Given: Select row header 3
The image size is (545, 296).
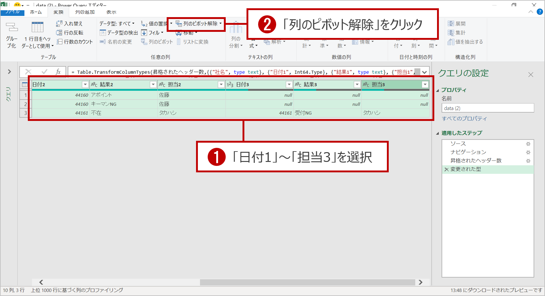Looking at the screenshot, I should click(x=25, y=113).
